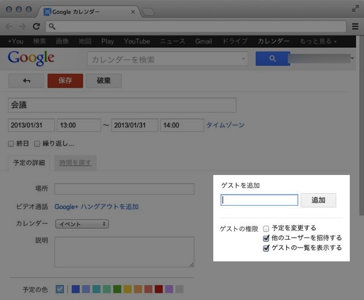Image resolution: width=364 pixels, height=300 pixels.
Task: Open 画像 in Google bar
Action: (x=62, y=41)
